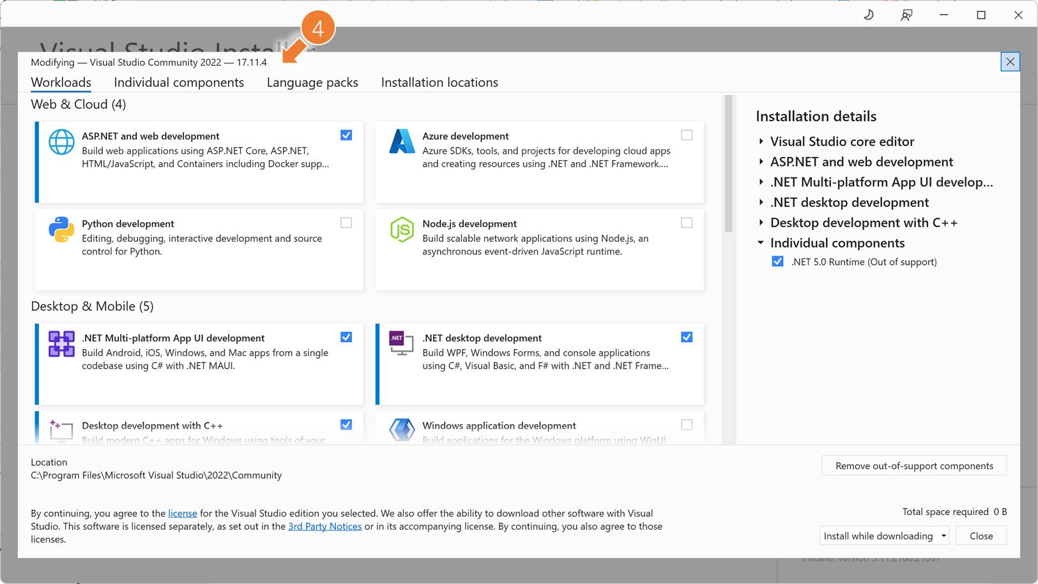Uncheck Desktop development with C++ workload
The height and width of the screenshot is (584, 1038).
(346, 424)
